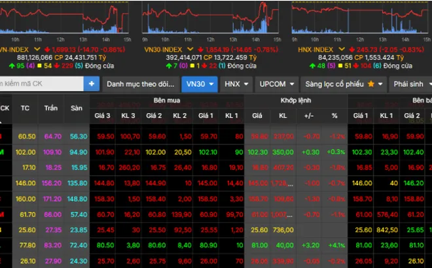Click the TC column header
Image resolution: width=432 pixels, height=268 pixels.
click(x=25, y=108)
